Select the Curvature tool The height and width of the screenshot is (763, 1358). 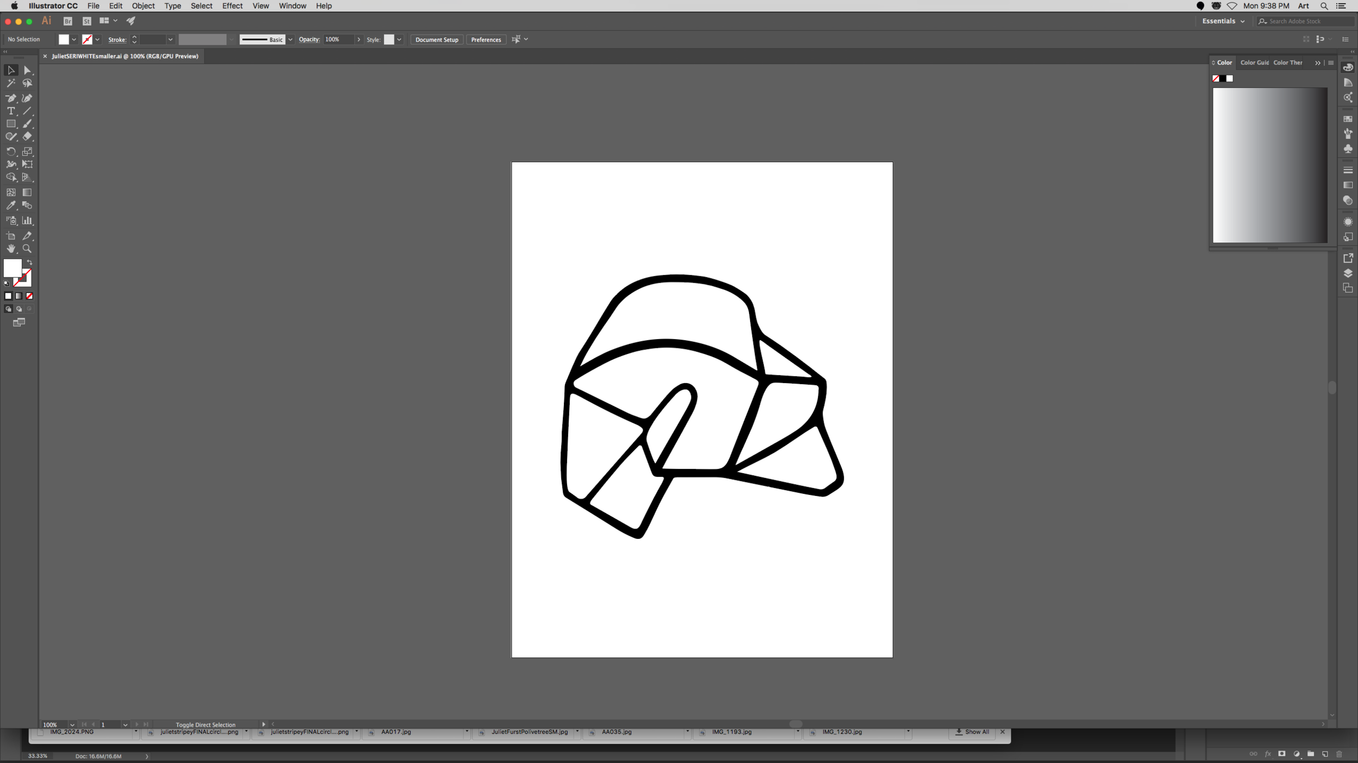pyautogui.click(x=27, y=98)
